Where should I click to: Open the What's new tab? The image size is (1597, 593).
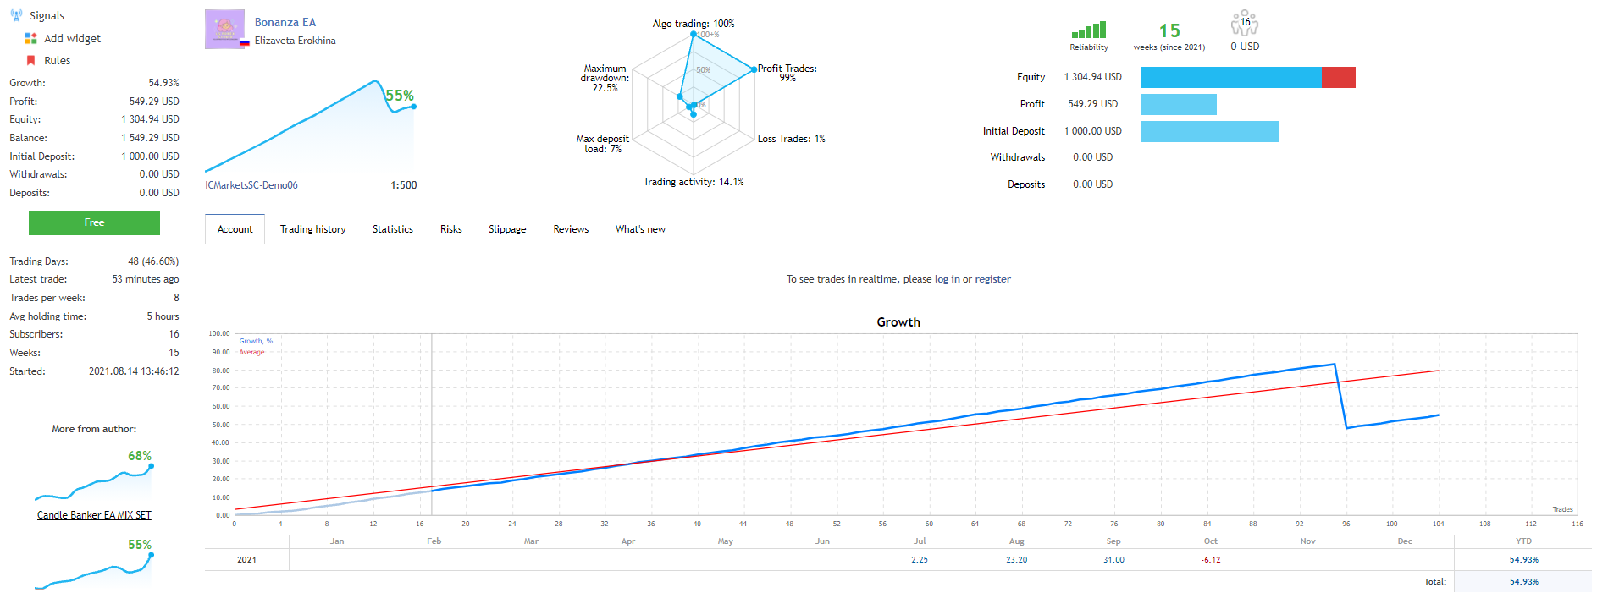pyautogui.click(x=640, y=229)
